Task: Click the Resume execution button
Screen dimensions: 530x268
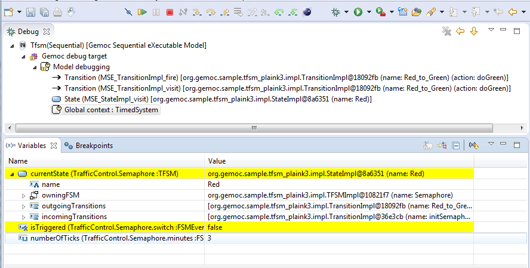Action: pos(142,11)
